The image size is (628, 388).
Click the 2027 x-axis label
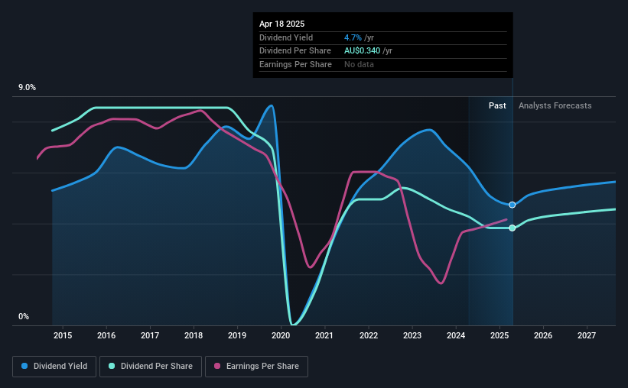coord(587,335)
